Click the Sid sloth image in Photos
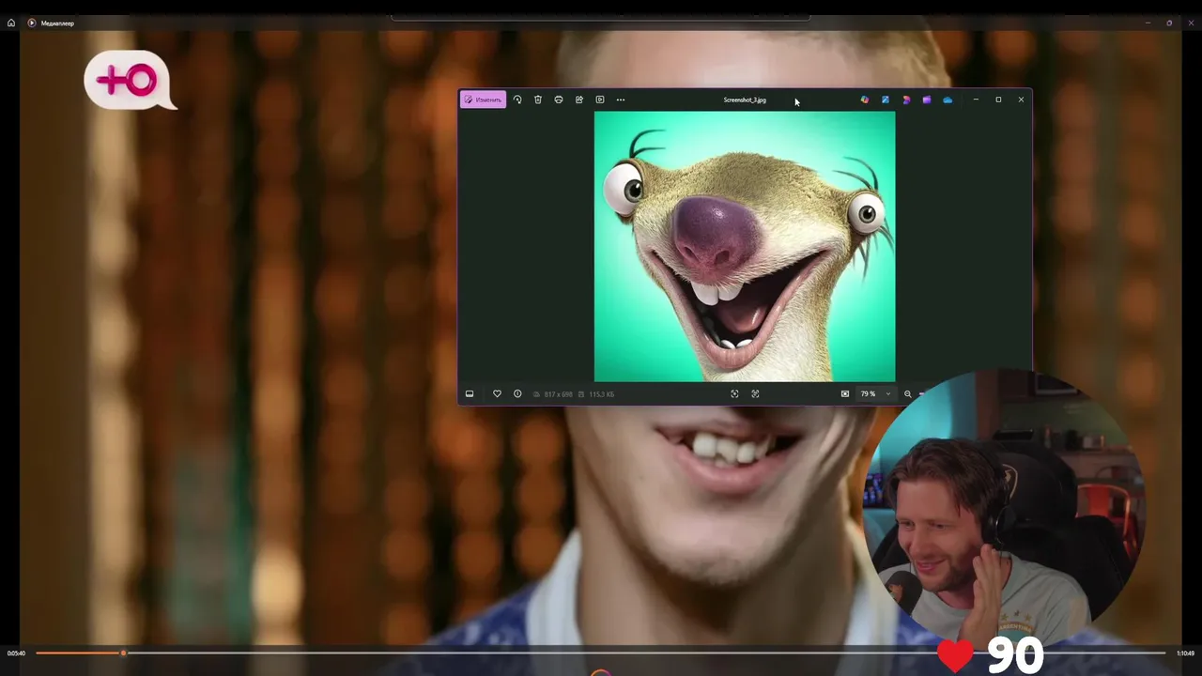The width and height of the screenshot is (1202, 676). (745, 246)
